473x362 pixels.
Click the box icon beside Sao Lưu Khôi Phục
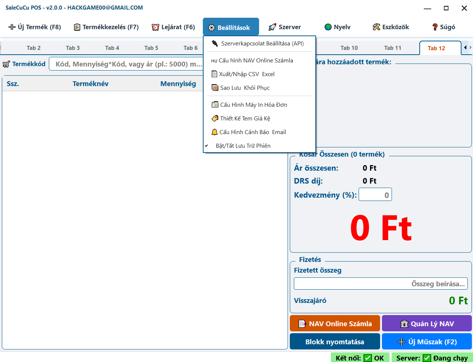[215, 88]
